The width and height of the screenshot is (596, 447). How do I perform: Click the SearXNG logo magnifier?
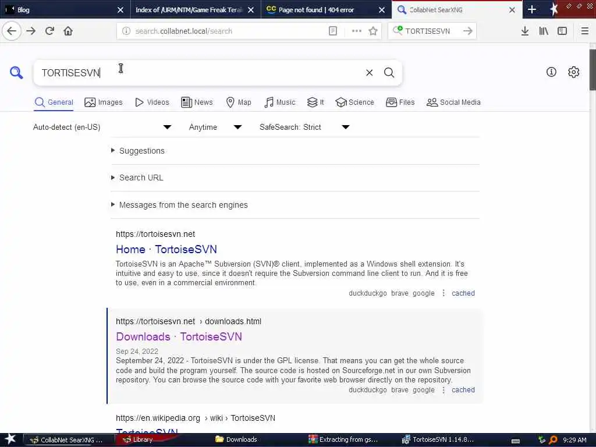point(16,72)
